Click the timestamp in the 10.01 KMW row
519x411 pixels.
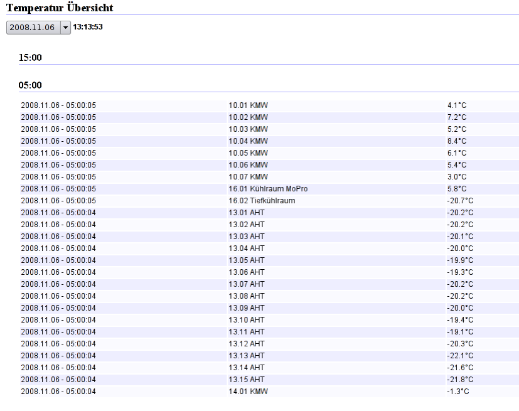pos(58,105)
